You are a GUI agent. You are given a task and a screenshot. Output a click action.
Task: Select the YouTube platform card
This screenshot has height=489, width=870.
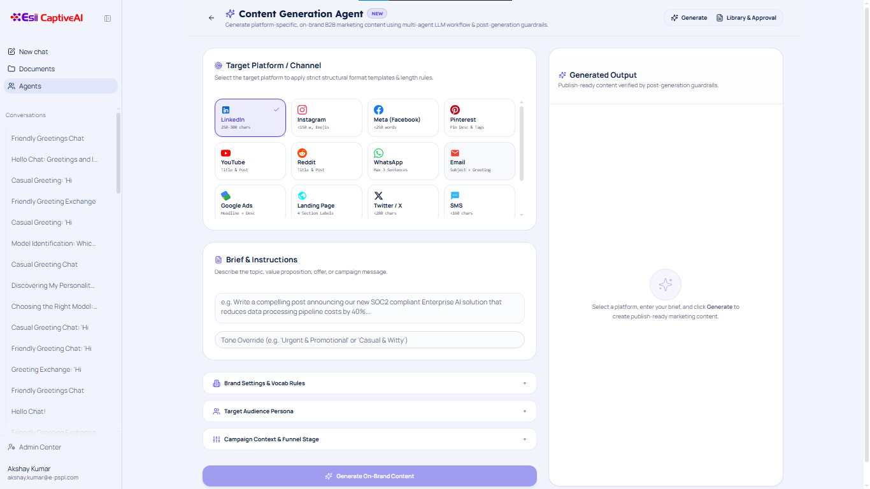(x=250, y=161)
